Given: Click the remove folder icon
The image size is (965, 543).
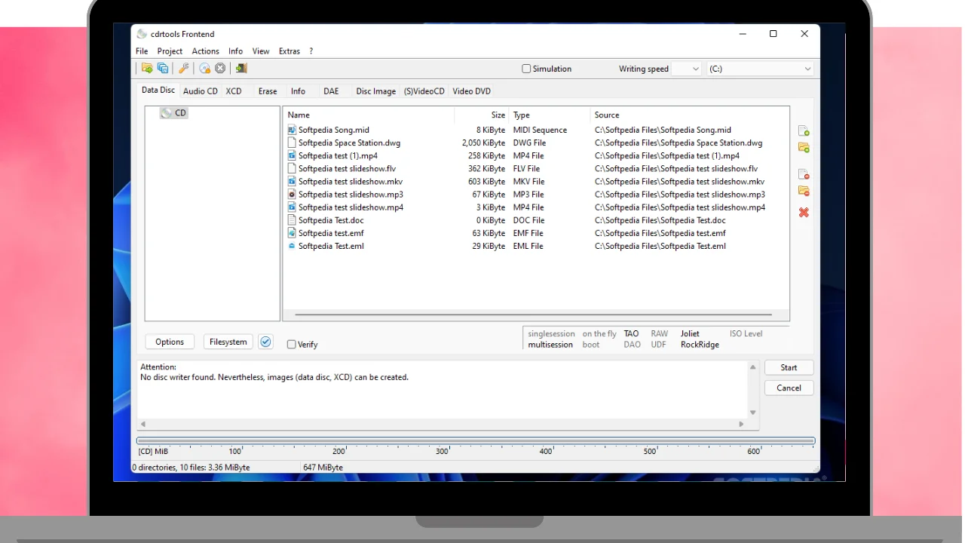Looking at the screenshot, I should coord(804,191).
